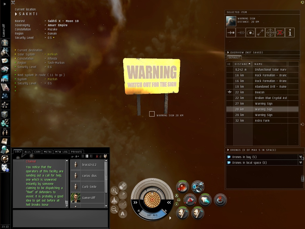This screenshot has width=305, height=229.
Task: Click the chat type input field
Action: [60, 218]
